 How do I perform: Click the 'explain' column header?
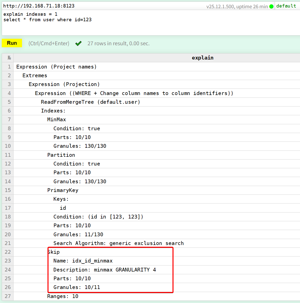[x=202, y=58]
